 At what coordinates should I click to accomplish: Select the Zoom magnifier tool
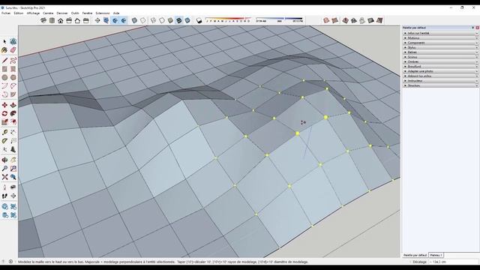[4, 168]
